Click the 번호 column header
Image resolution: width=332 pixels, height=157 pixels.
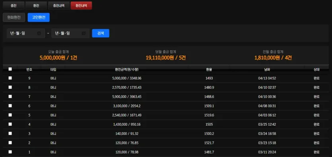click(x=29, y=70)
